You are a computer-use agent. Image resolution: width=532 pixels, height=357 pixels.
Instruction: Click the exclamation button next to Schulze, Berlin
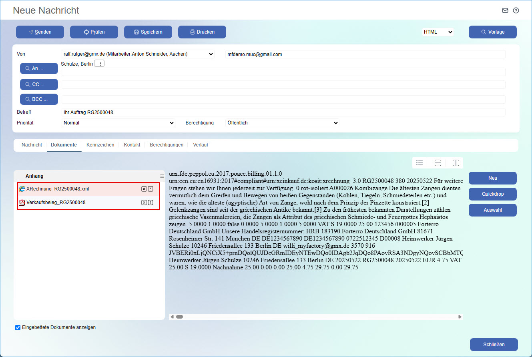[99, 64]
